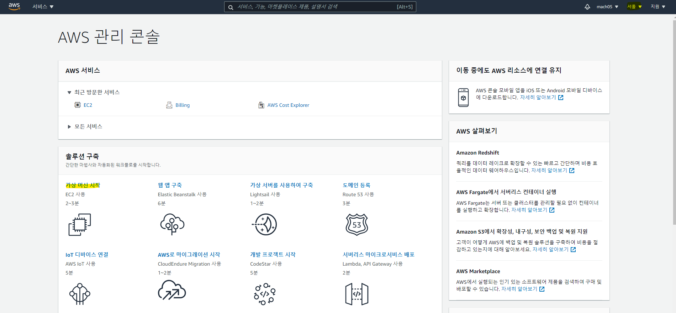Click the Route 53 shield icon
This screenshot has height=313, width=676.
357,224
